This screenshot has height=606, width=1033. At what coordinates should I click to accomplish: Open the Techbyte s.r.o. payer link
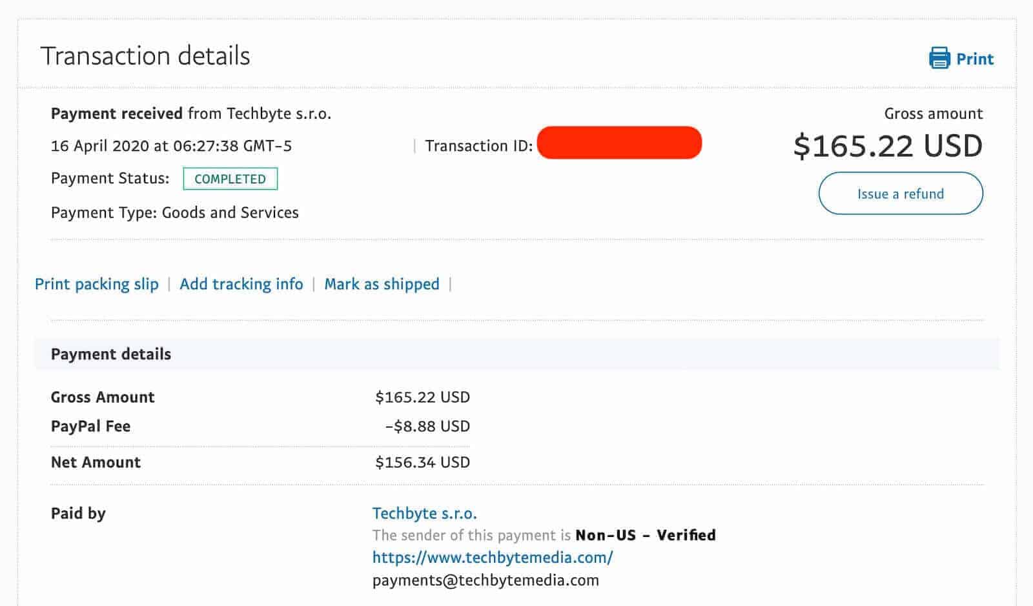pyautogui.click(x=424, y=513)
